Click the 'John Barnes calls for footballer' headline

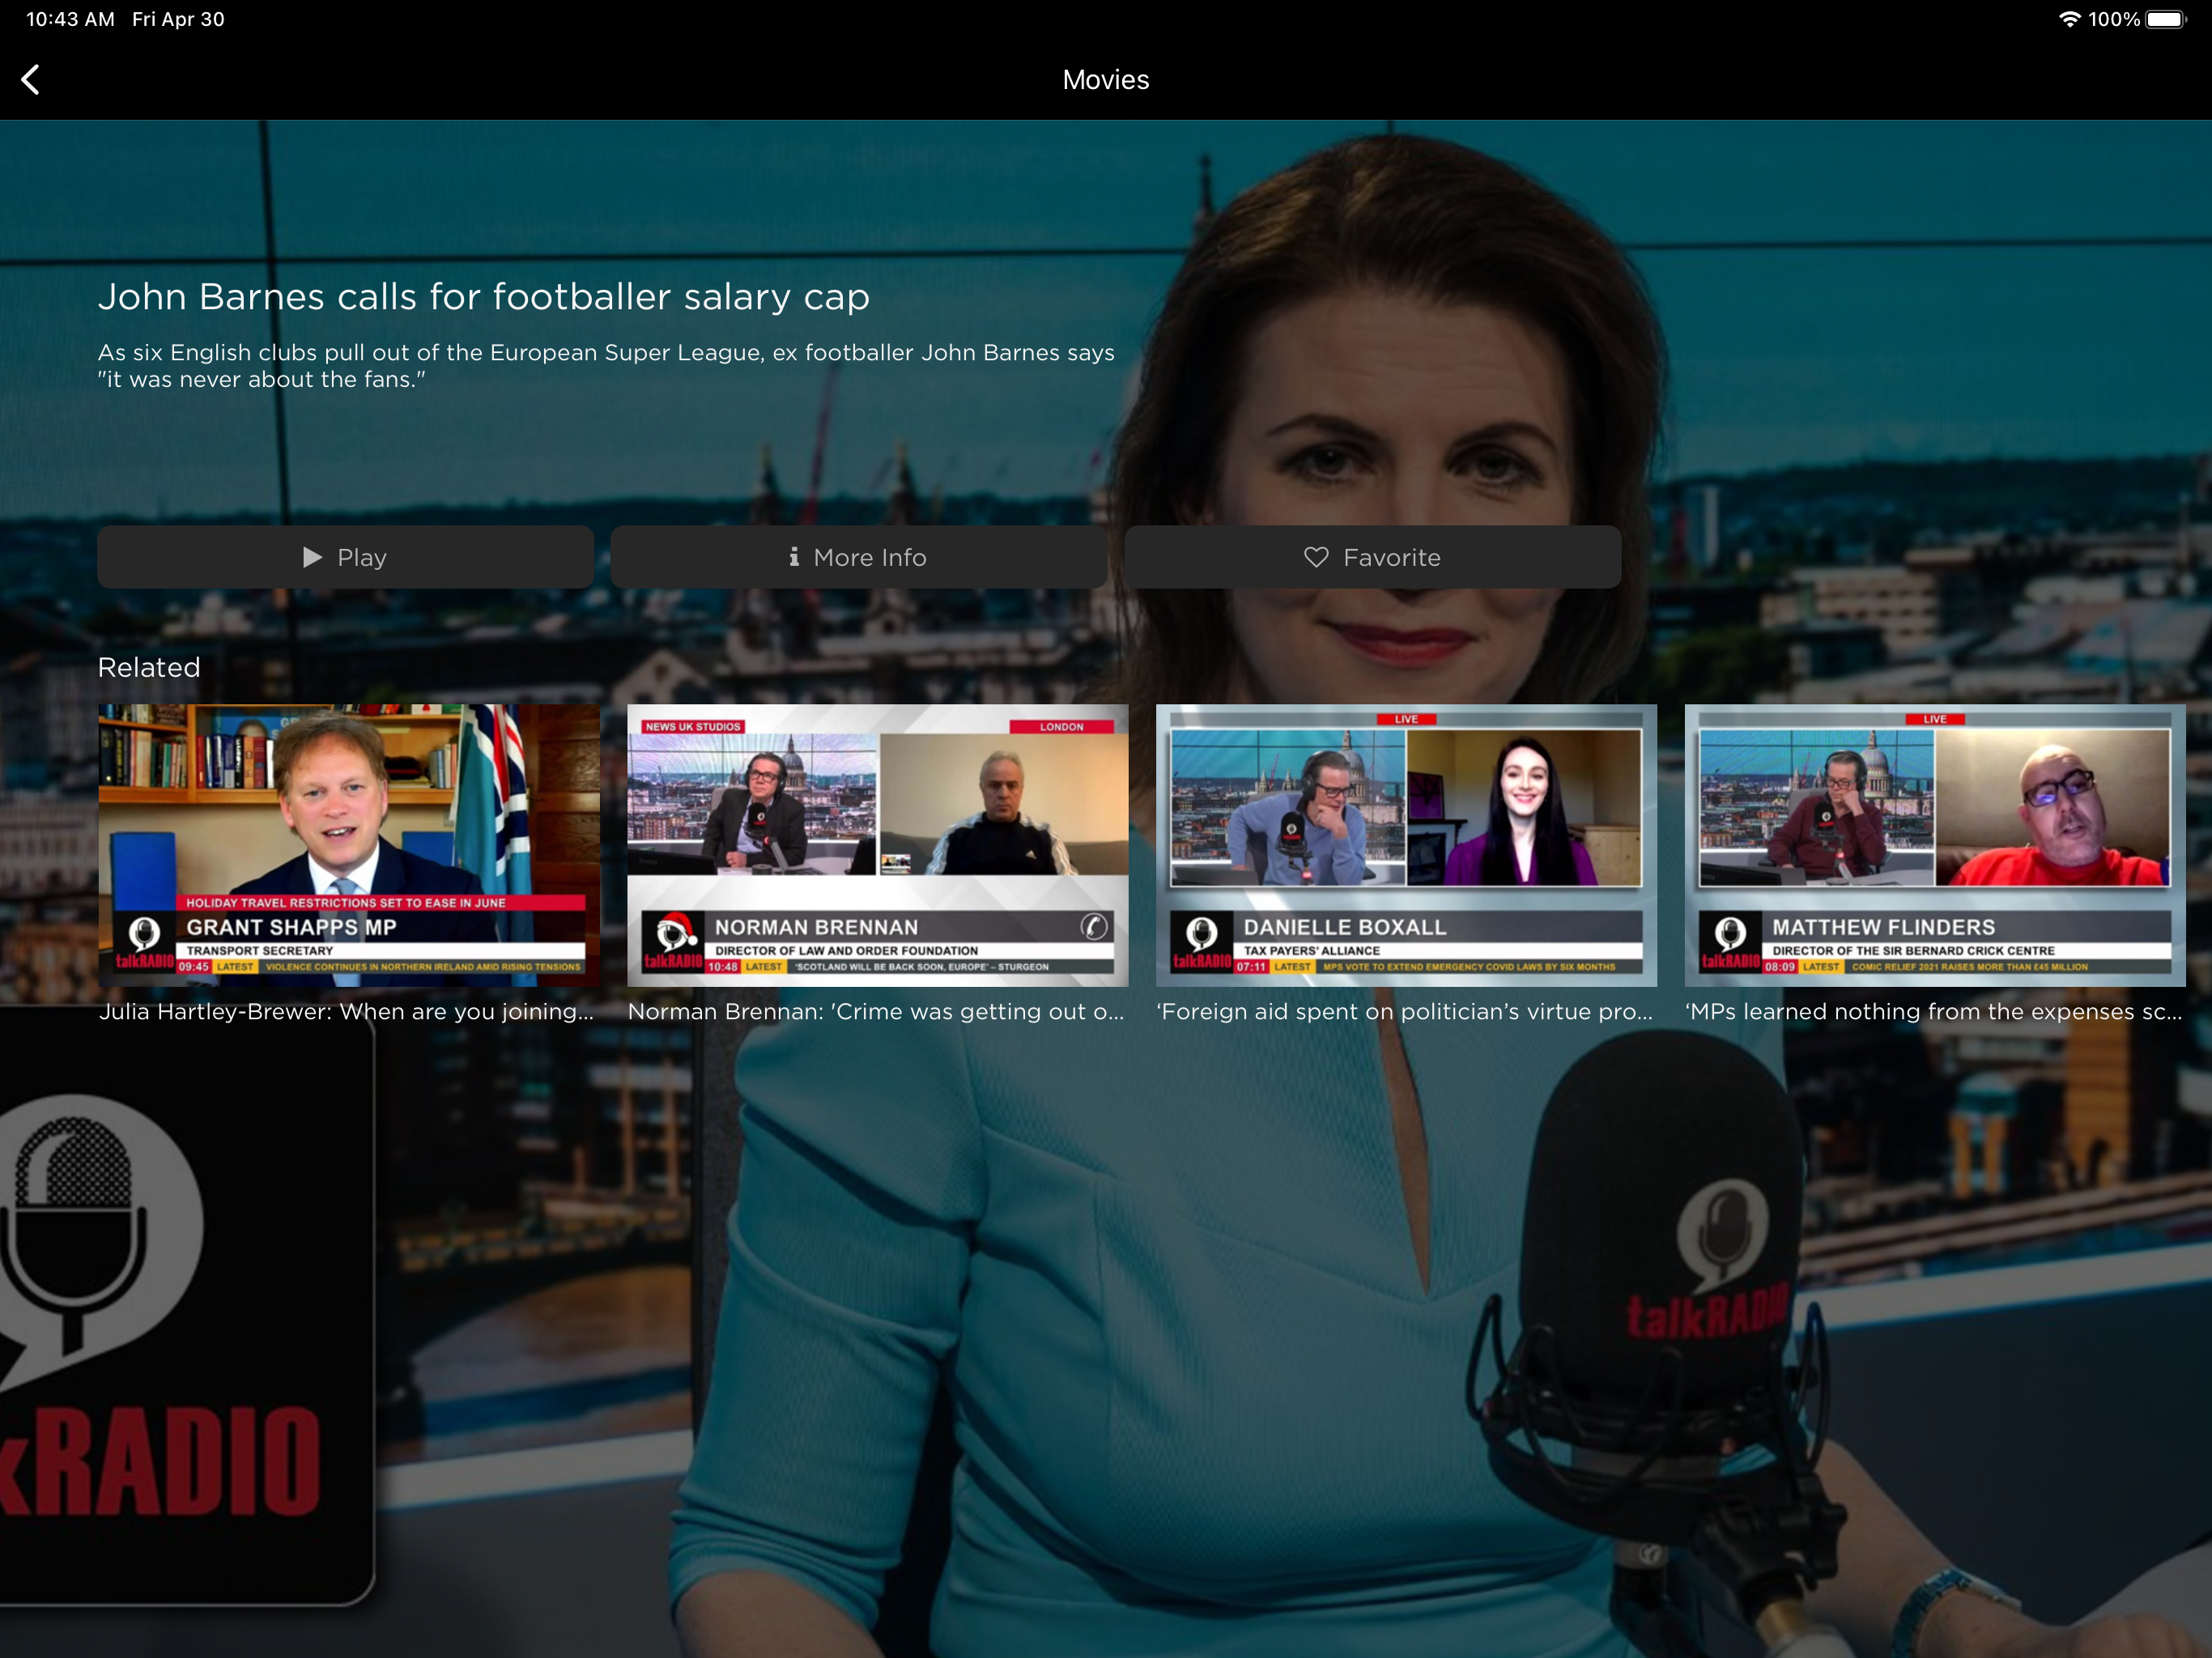pos(483,297)
